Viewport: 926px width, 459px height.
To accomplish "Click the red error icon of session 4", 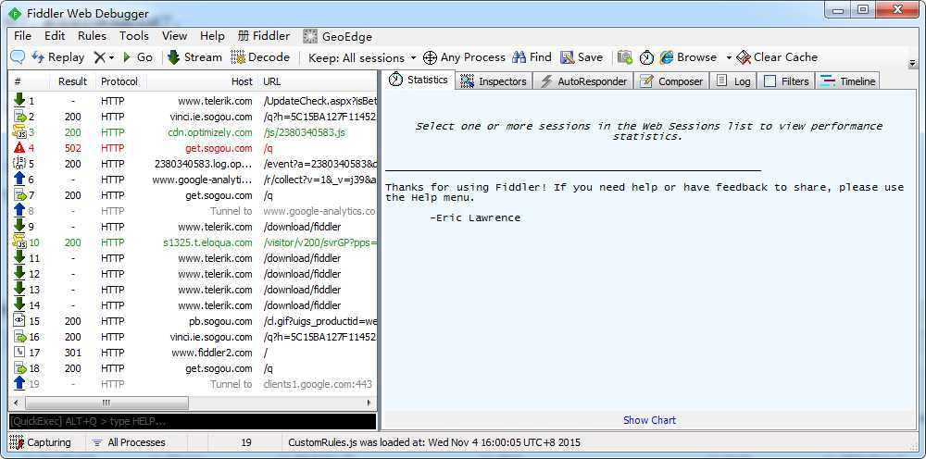I will pos(19,148).
